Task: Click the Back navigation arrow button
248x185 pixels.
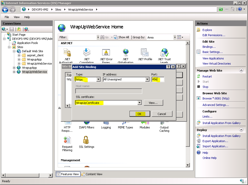Action: (x=5, y=10)
